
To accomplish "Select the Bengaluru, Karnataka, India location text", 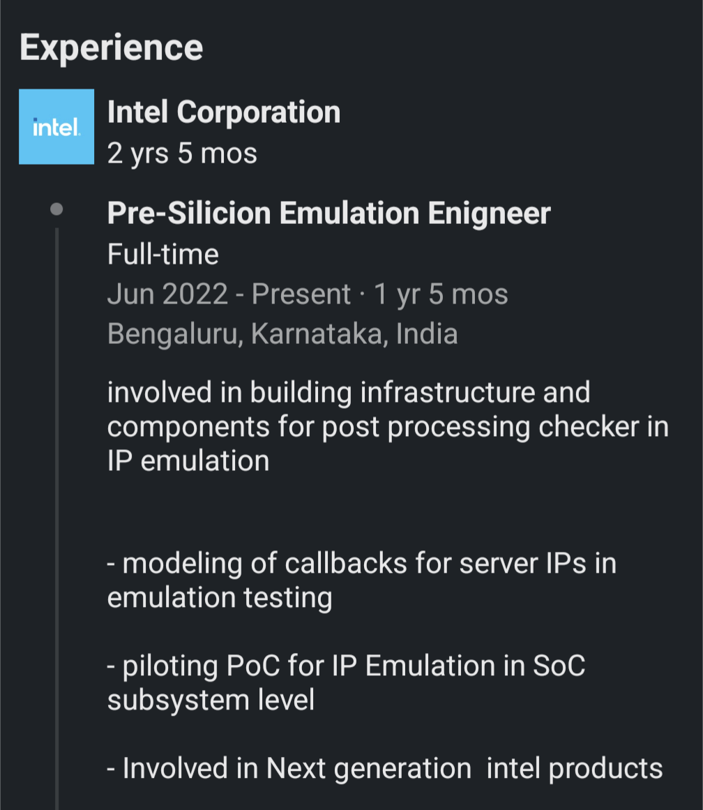I will click(x=282, y=333).
